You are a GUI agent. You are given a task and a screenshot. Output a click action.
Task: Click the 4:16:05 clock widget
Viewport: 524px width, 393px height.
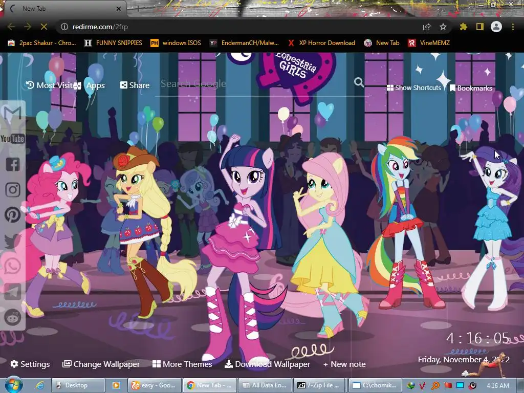coord(478,338)
